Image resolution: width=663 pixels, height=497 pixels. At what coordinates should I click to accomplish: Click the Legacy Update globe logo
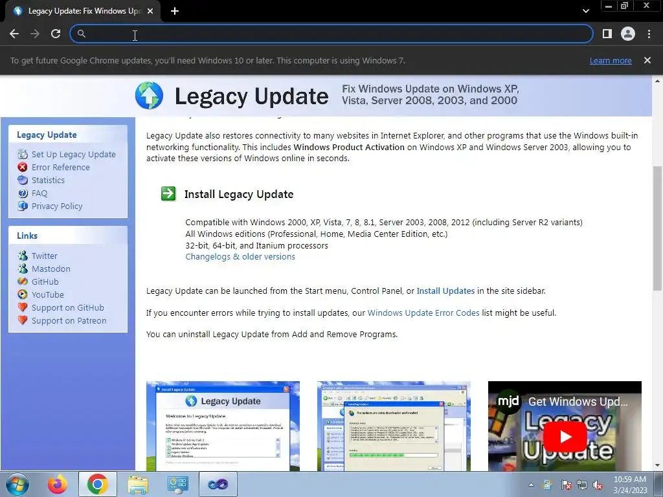pos(149,96)
